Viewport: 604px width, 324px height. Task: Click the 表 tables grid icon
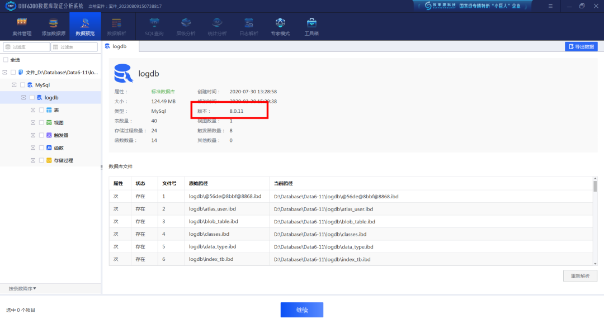49,110
